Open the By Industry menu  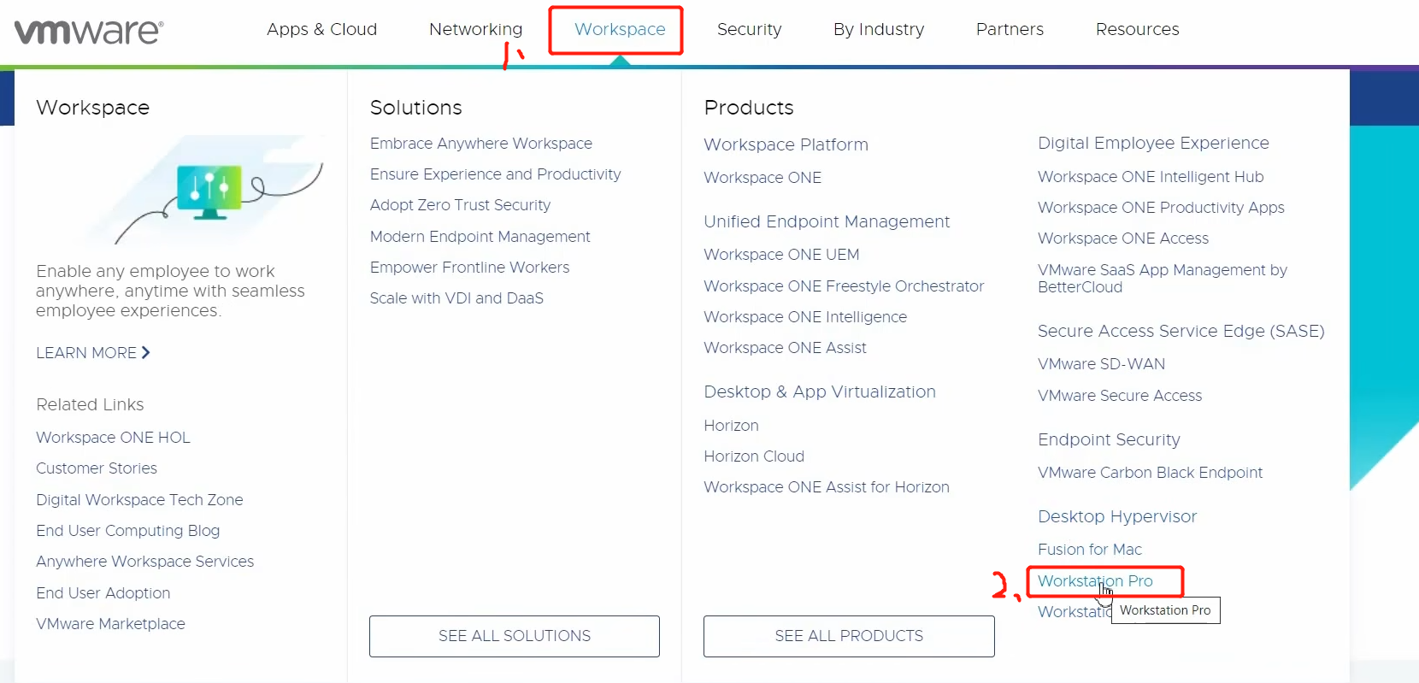click(x=879, y=29)
